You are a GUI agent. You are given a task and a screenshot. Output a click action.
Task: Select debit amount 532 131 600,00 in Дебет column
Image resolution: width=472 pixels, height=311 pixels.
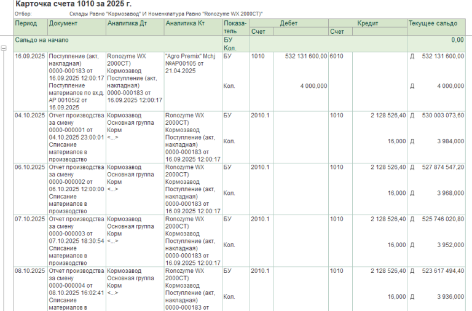click(306, 57)
